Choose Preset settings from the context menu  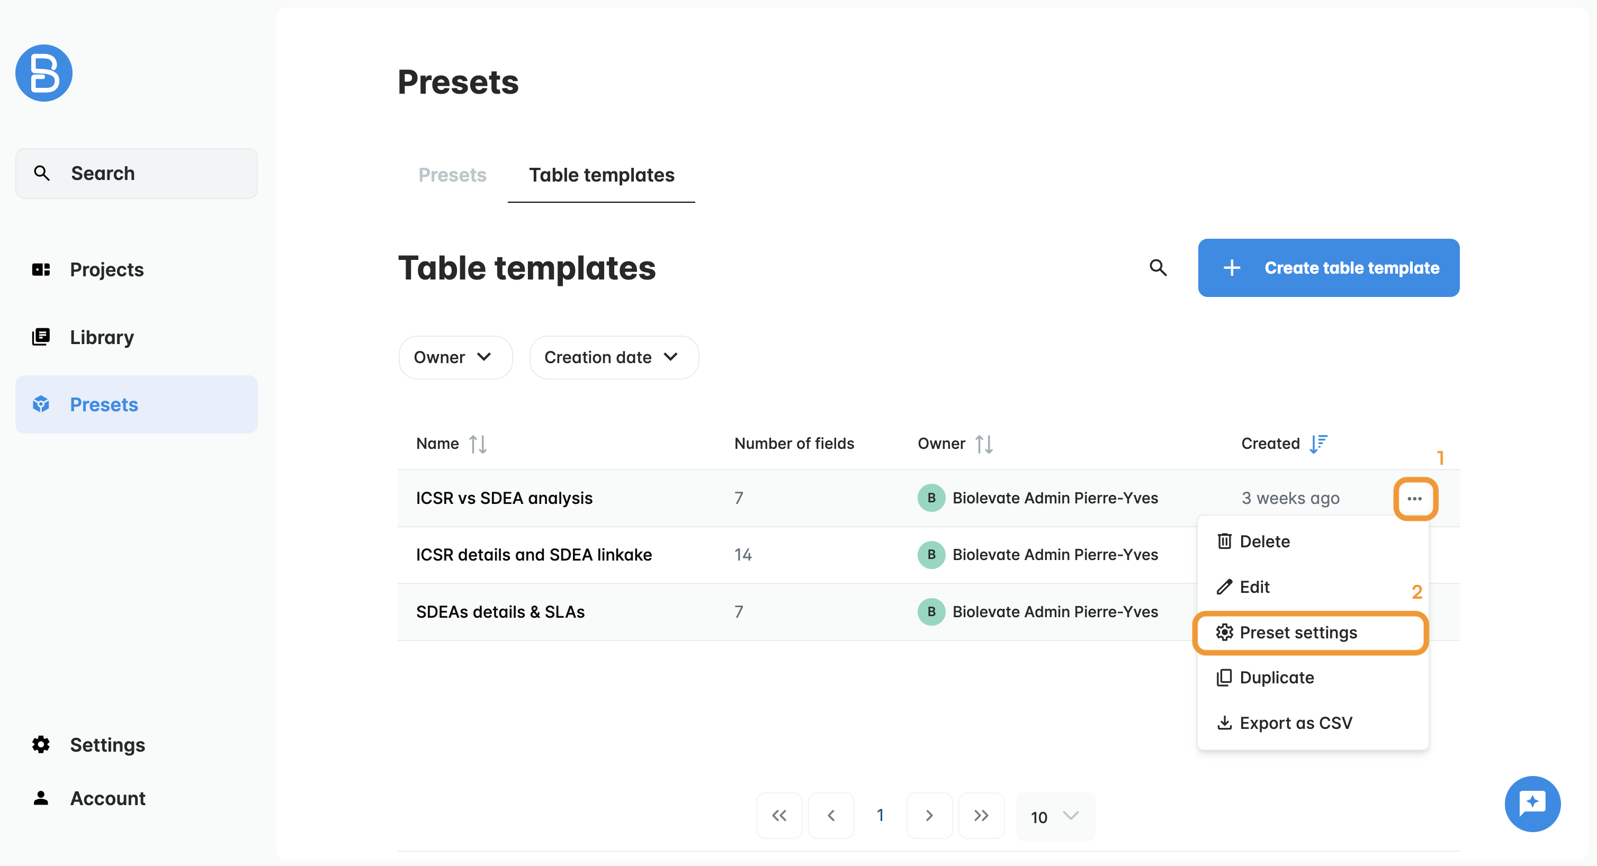tap(1297, 633)
